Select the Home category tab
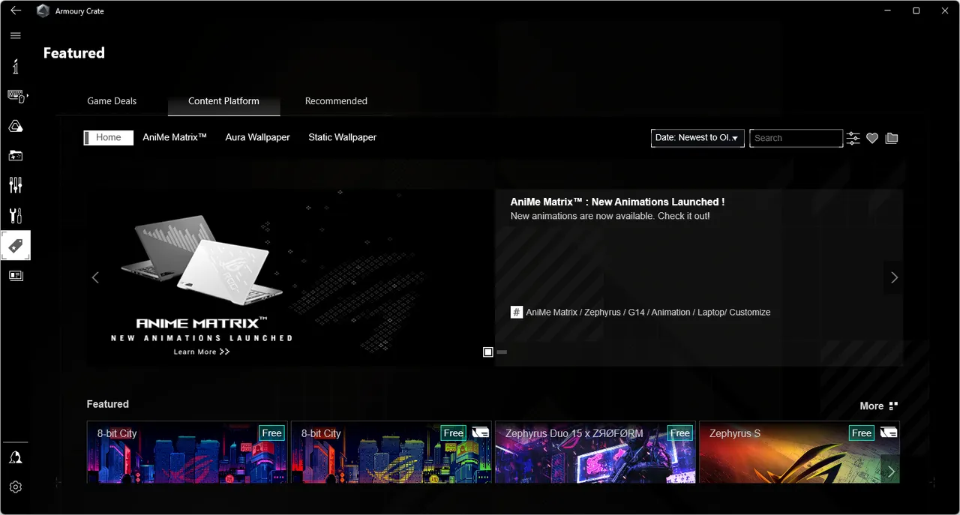This screenshot has height=515, width=960. coord(109,138)
